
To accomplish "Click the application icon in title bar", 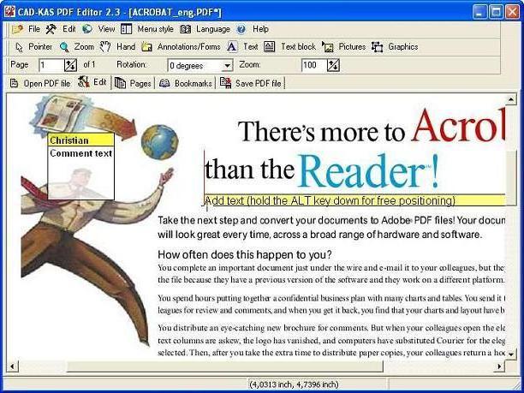I will tap(9, 12).
